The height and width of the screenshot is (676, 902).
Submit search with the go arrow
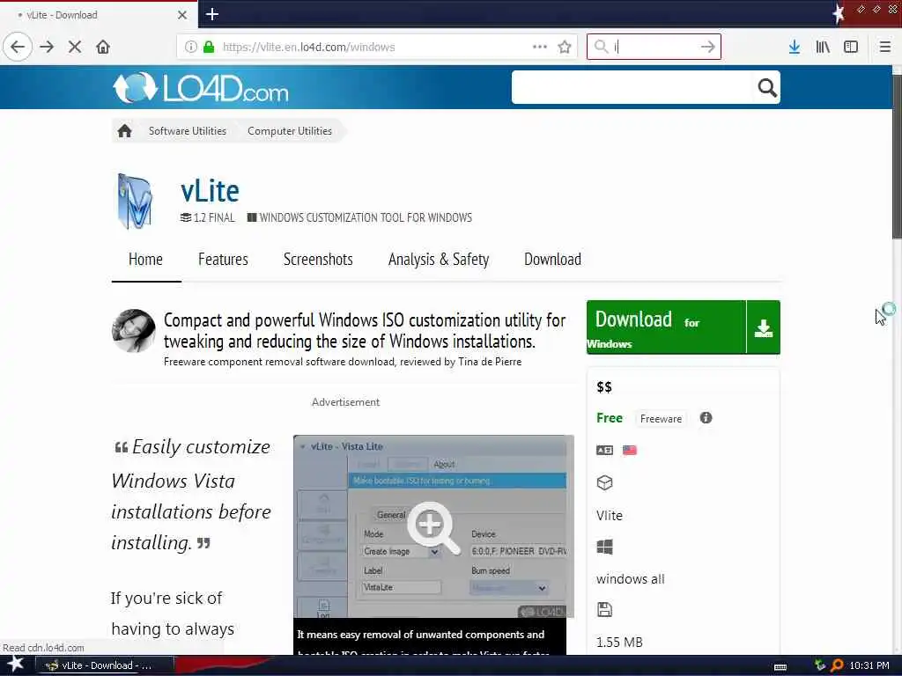(x=707, y=47)
